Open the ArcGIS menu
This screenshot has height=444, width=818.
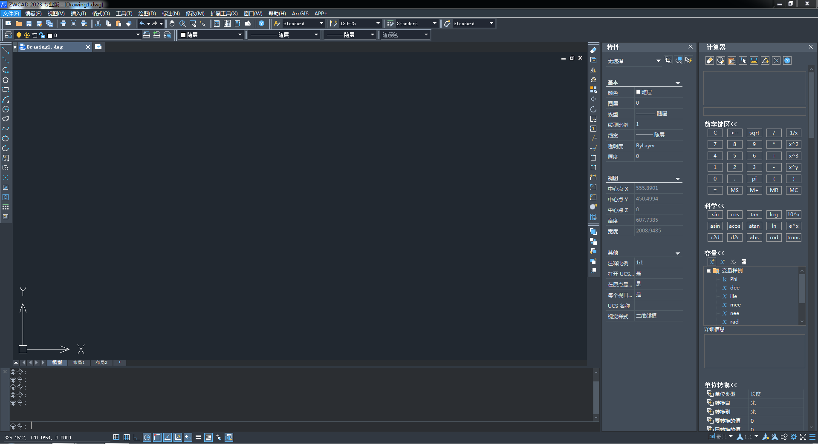(300, 13)
